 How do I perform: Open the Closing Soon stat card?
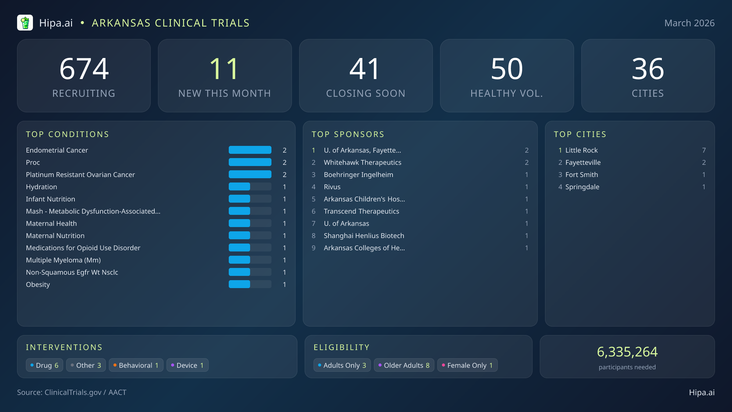pyautogui.click(x=366, y=75)
